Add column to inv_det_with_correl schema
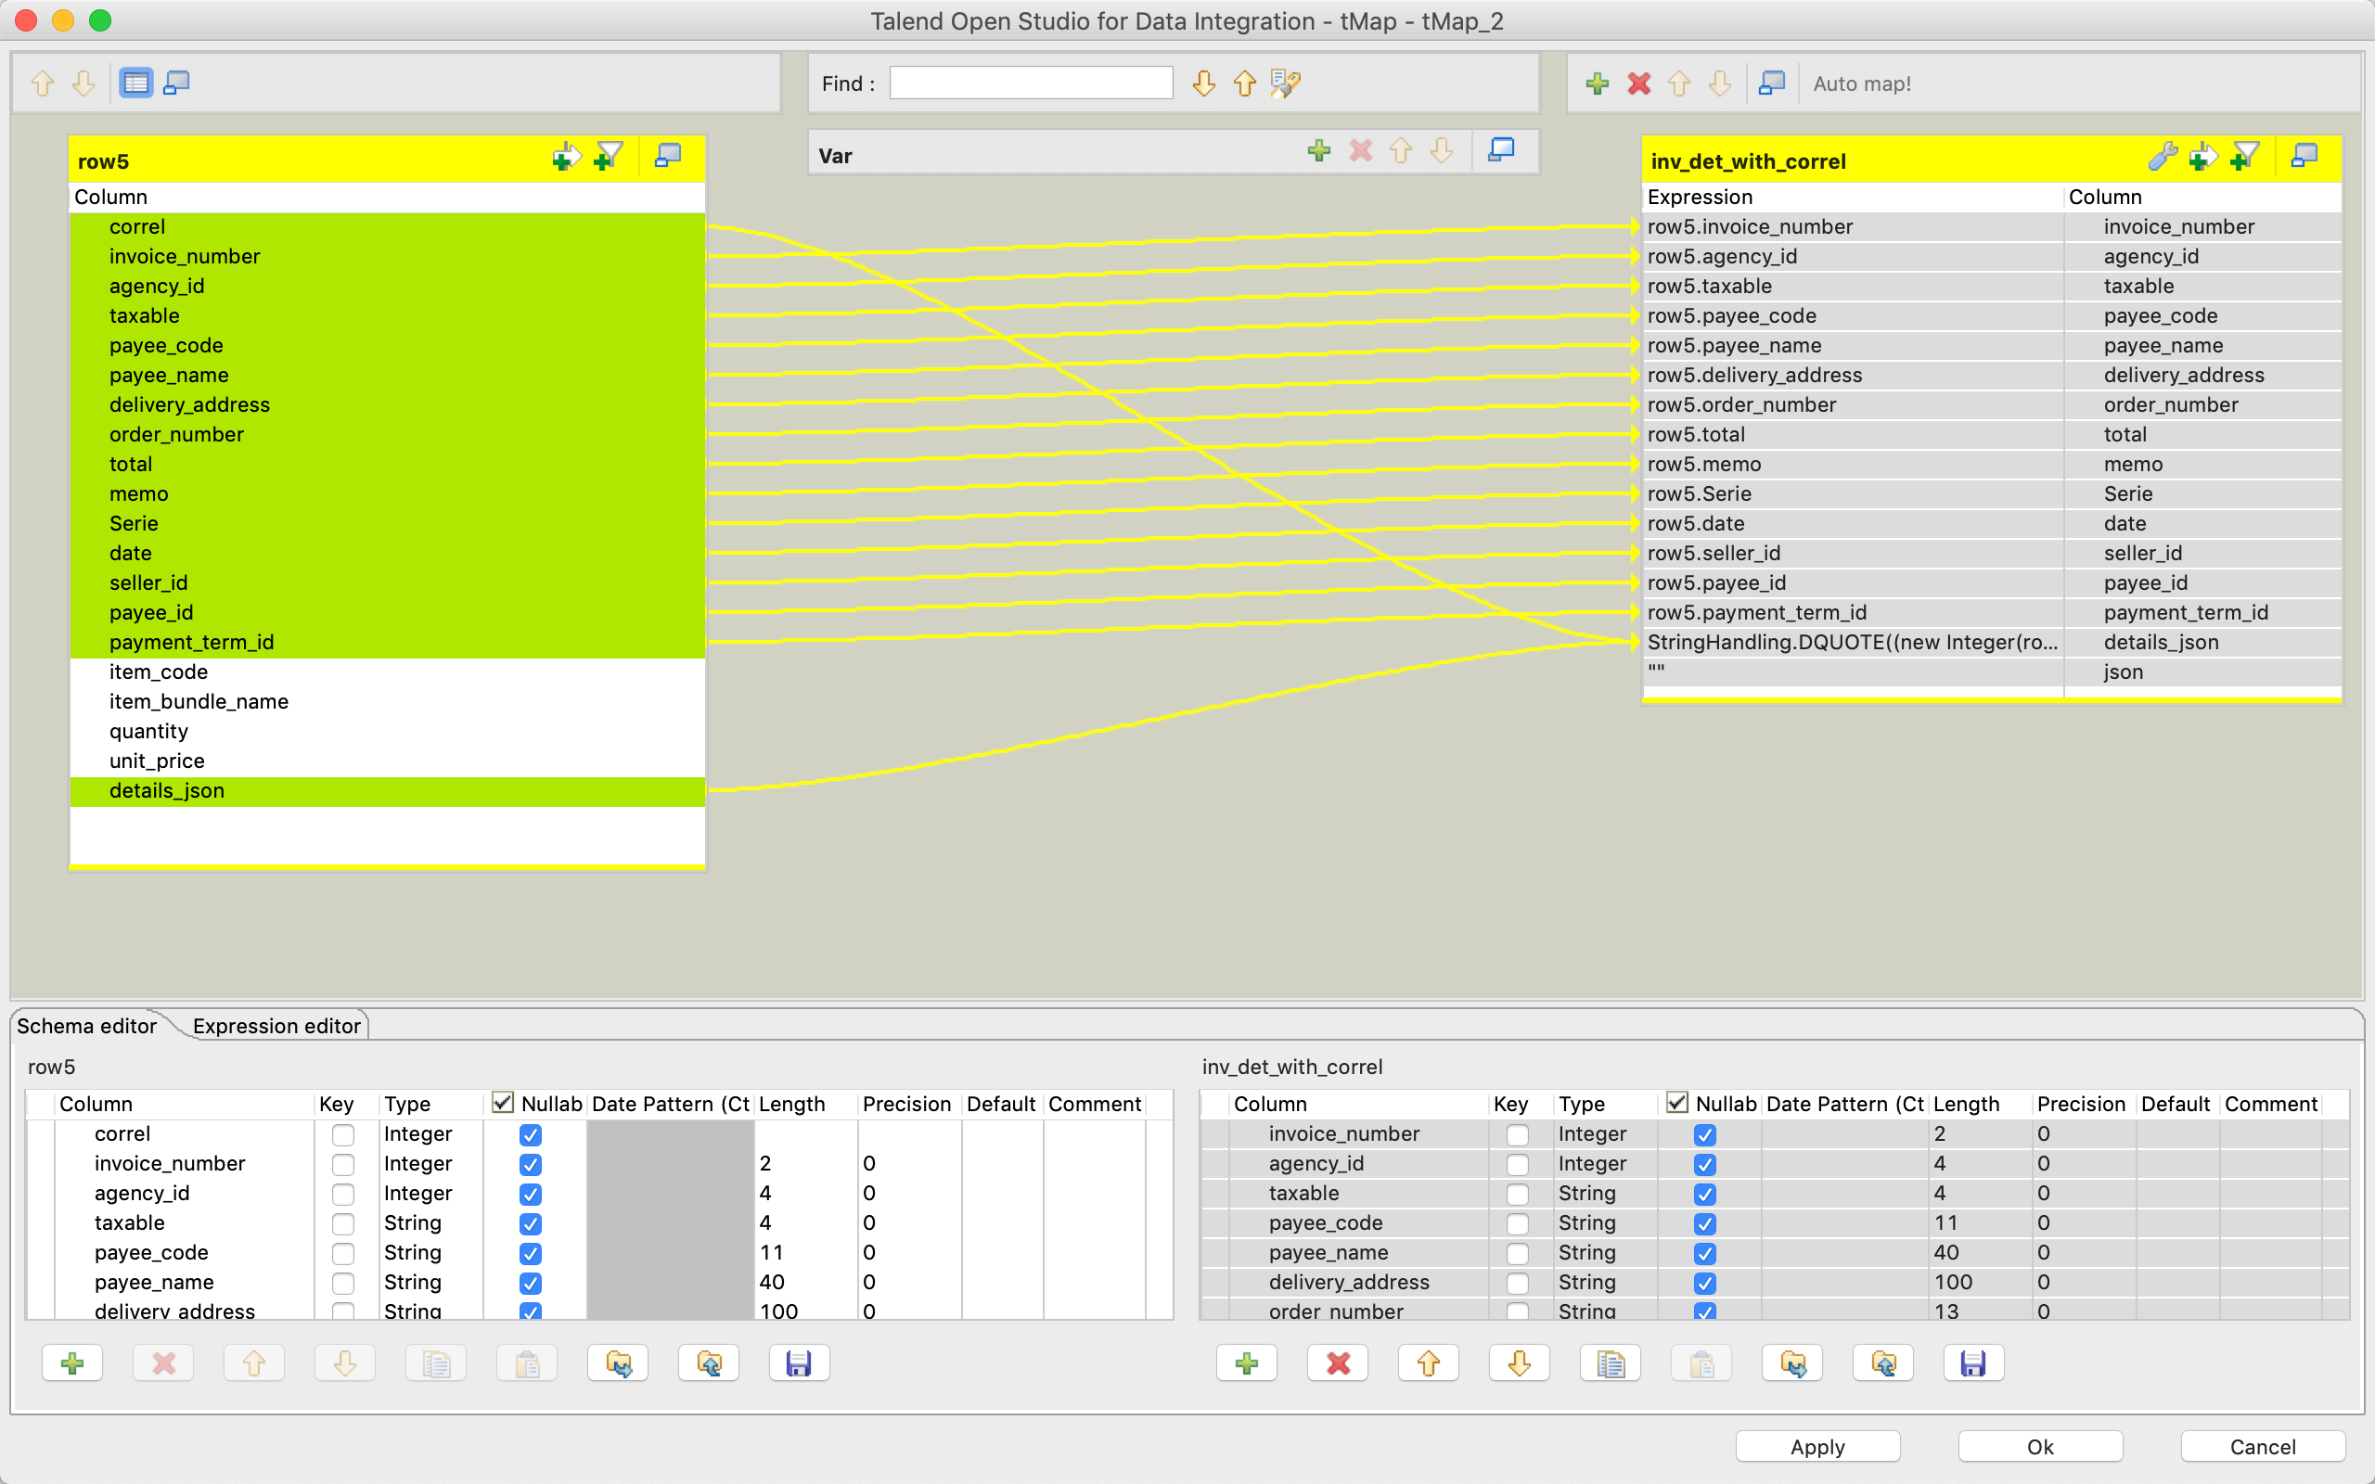Screen dimensions: 2375x1484 pos(1246,1363)
